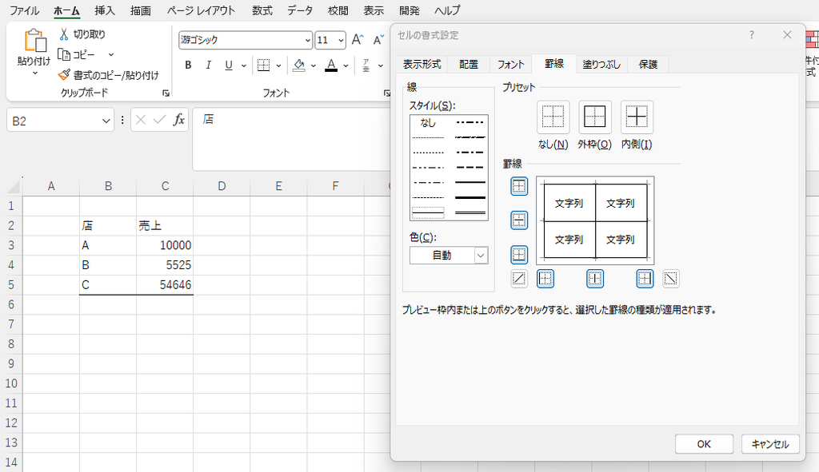The height and width of the screenshot is (472, 819).
Task: Open the 色(C) color dropdown 自動
Action: click(x=449, y=256)
